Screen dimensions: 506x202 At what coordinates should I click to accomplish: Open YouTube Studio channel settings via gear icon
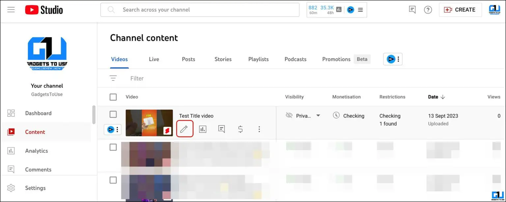(12, 188)
